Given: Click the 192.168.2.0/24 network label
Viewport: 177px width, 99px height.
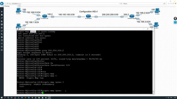Looking at the screenshot, I should [143, 13].
